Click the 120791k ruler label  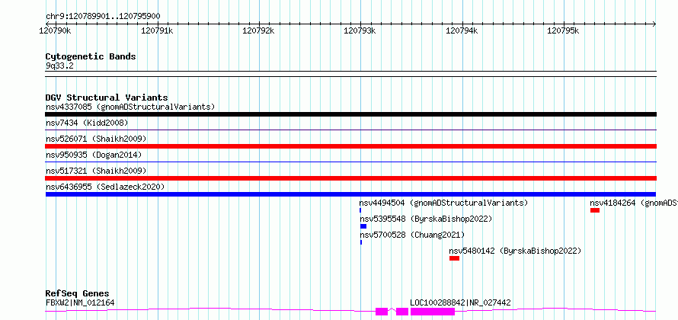tap(158, 30)
